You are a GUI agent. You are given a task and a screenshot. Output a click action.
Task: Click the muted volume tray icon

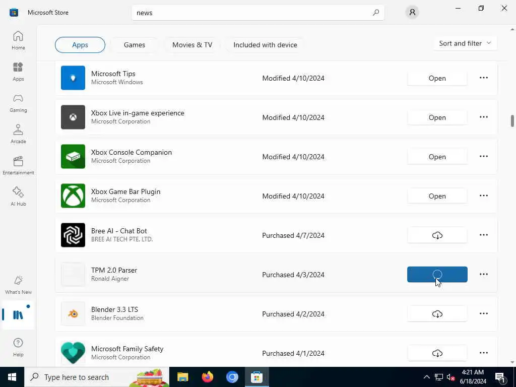point(450,377)
